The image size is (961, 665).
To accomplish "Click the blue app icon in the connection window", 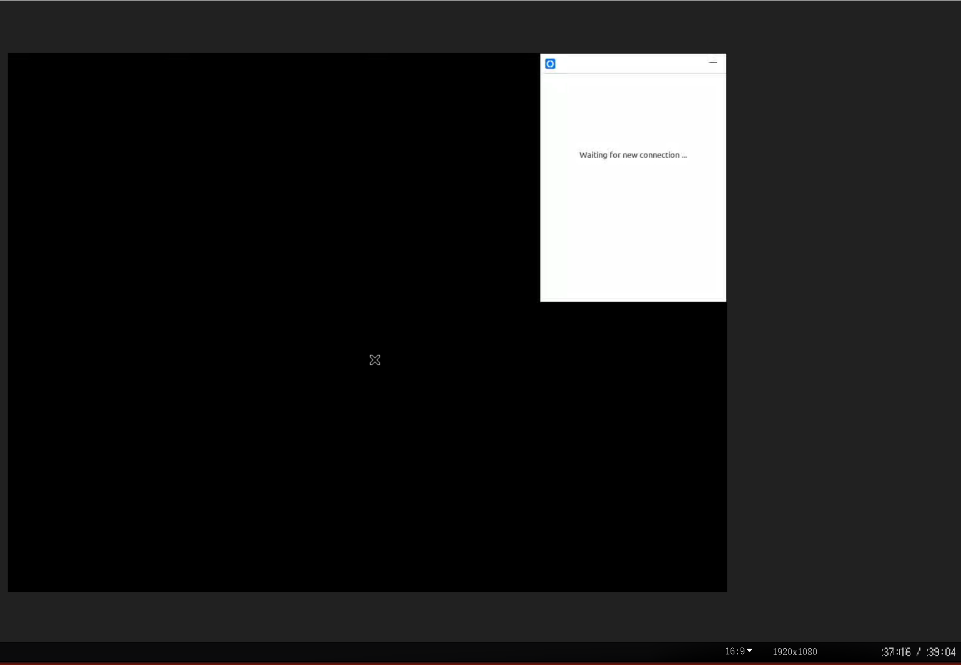I will [550, 64].
